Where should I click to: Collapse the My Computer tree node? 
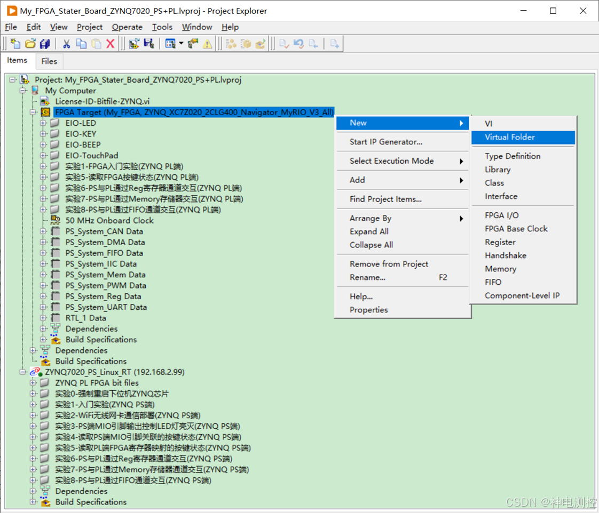(23, 91)
